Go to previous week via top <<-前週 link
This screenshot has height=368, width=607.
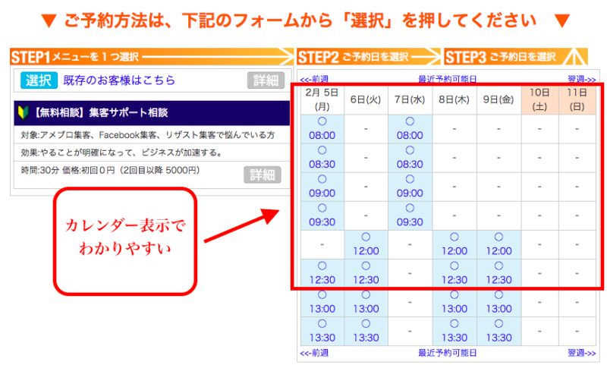pyautogui.click(x=314, y=79)
